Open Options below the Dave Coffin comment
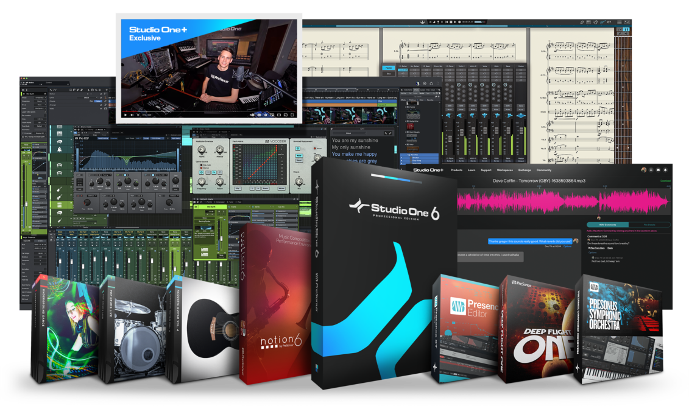Viewport: 689px width, 406px height. (592, 253)
